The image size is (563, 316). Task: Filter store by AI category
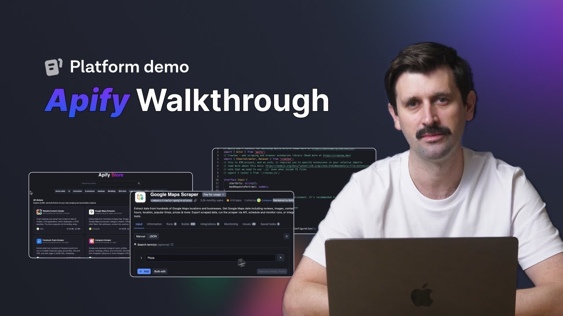(69, 191)
